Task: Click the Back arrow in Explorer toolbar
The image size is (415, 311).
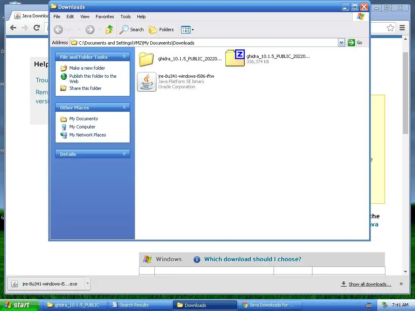Action: (x=58, y=30)
